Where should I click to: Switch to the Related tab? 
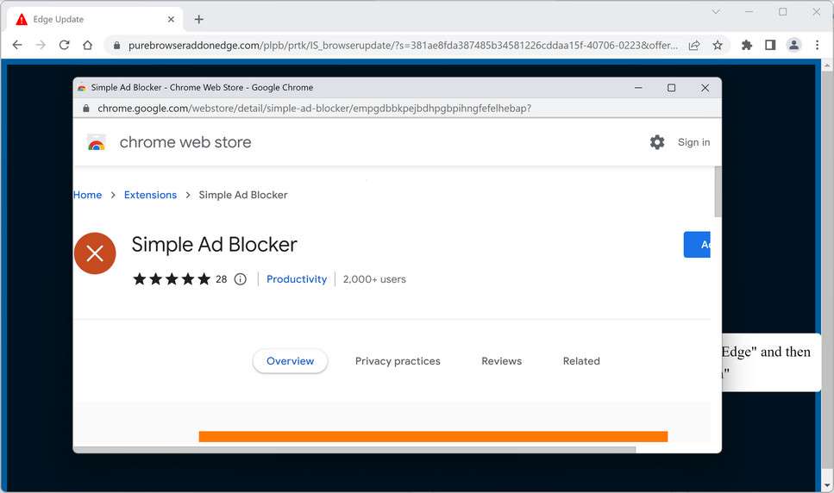tap(581, 361)
